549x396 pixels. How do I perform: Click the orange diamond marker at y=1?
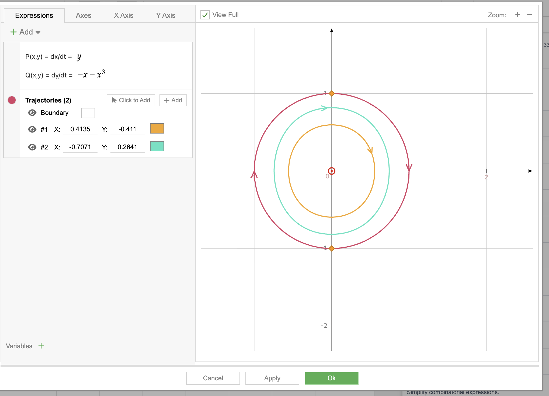tap(332, 93)
